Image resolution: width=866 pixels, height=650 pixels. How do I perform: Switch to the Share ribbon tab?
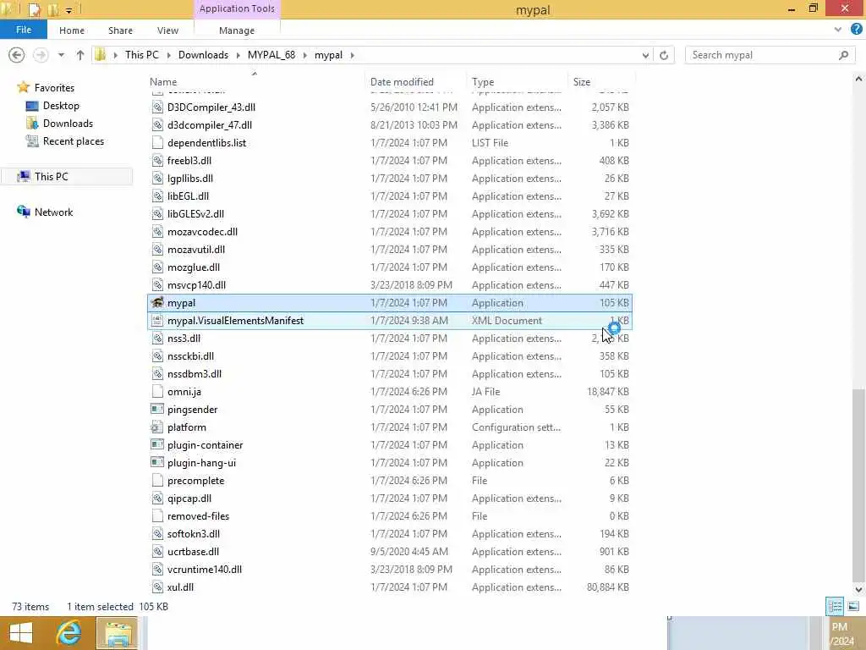click(x=120, y=30)
